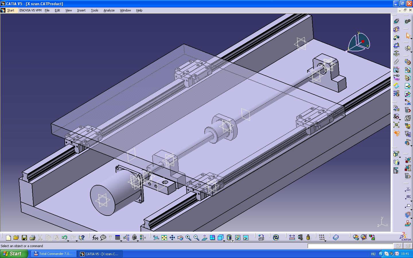Click the Measure Between ruler icon

(x=292, y=238)
